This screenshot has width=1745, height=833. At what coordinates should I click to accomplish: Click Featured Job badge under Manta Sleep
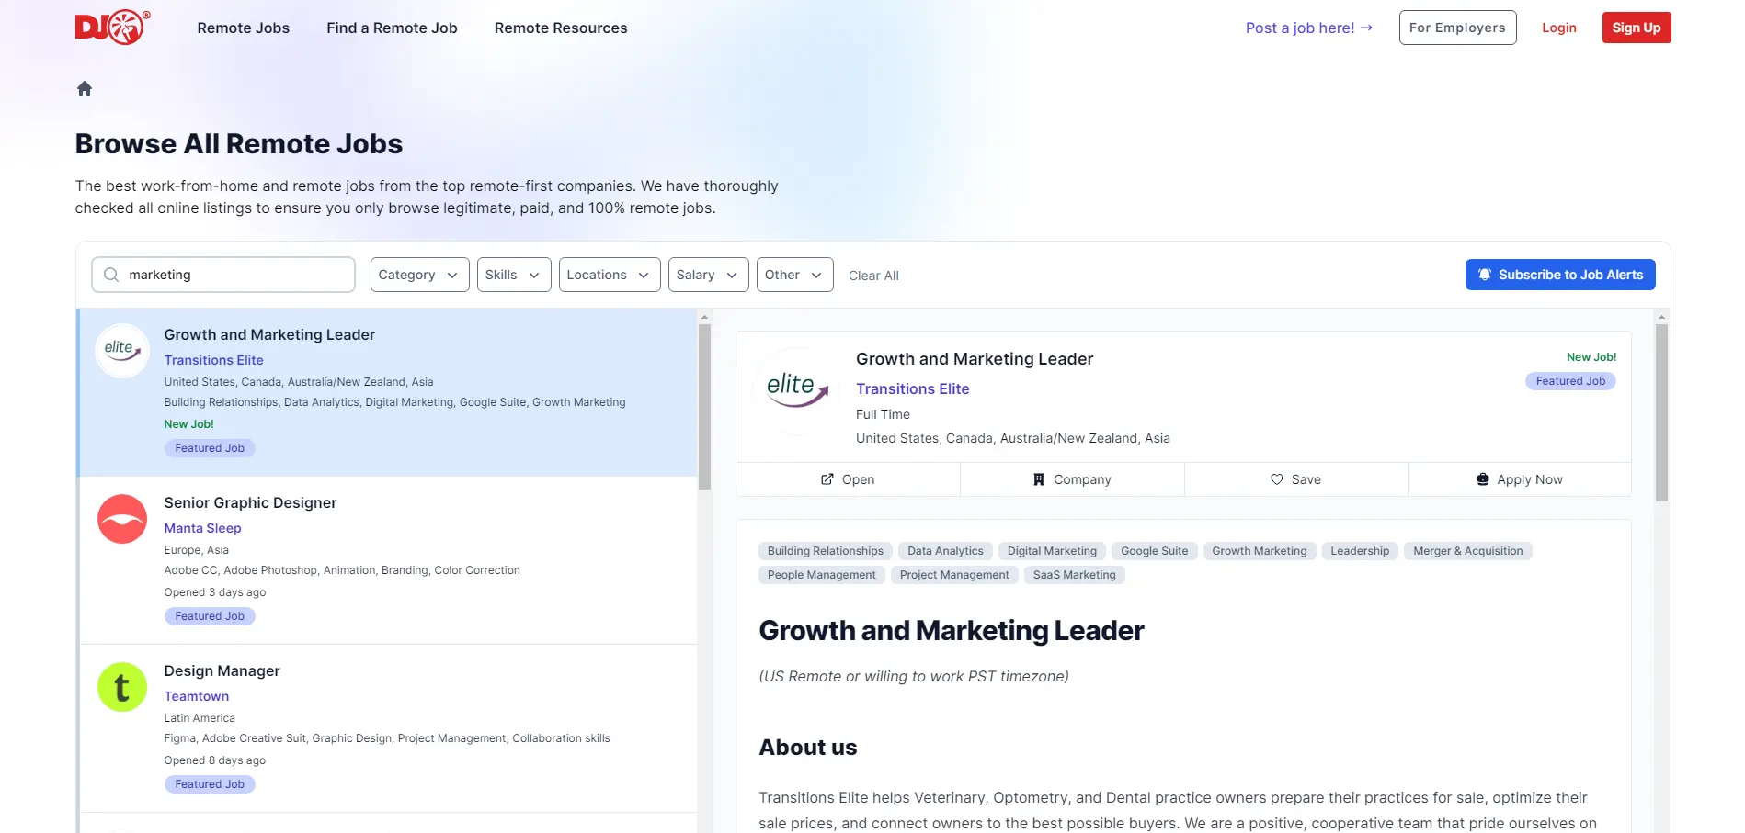coord(210,616)
